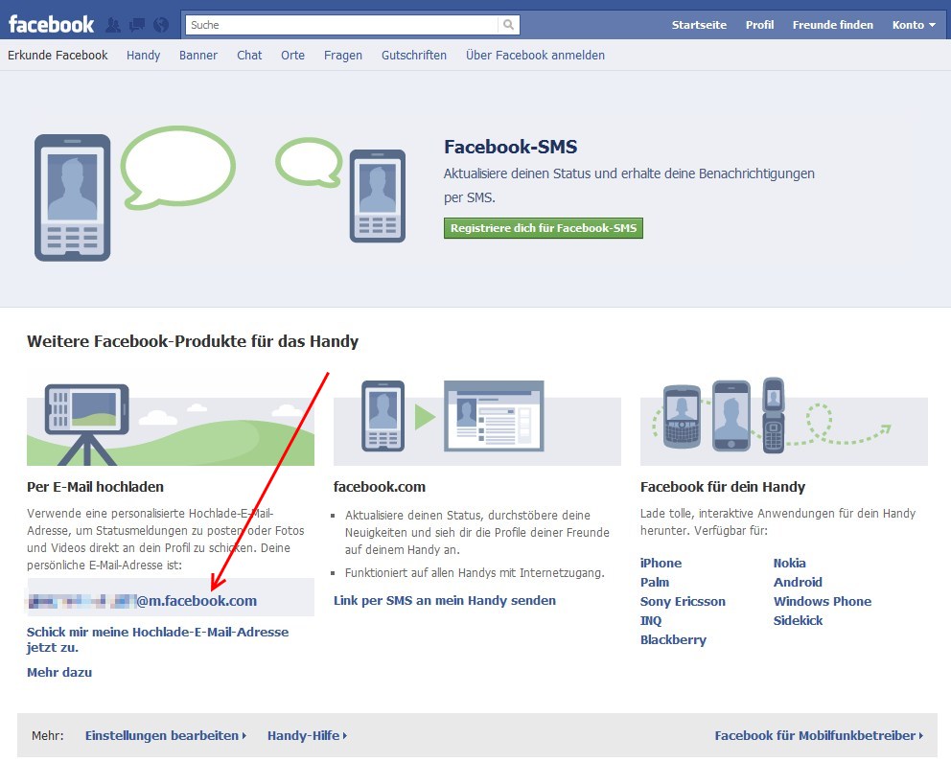
Task: Open the Android app link
Action: (798, 583)
